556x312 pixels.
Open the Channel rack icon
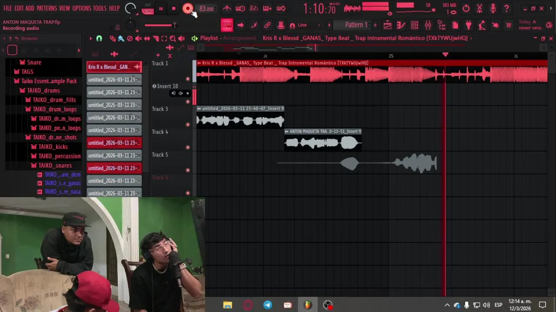(414, 25)
